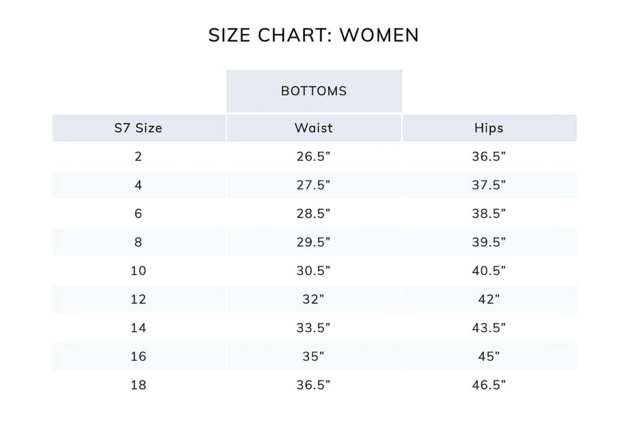Select the 32" waist measurement

(x=314, y=299)
